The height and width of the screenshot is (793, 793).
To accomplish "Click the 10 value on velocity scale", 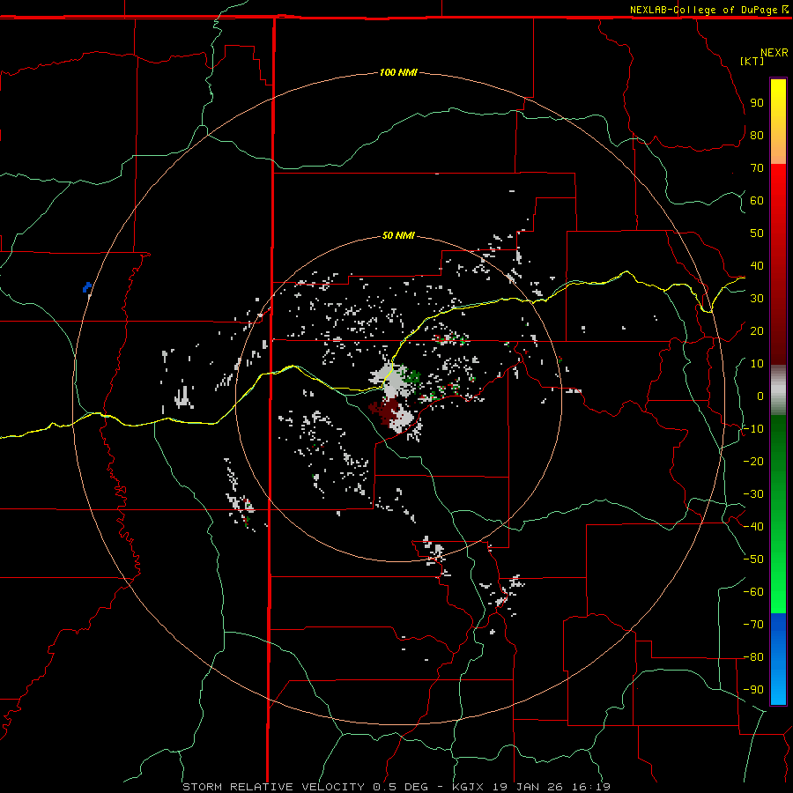I will click(x=757, y=364).
